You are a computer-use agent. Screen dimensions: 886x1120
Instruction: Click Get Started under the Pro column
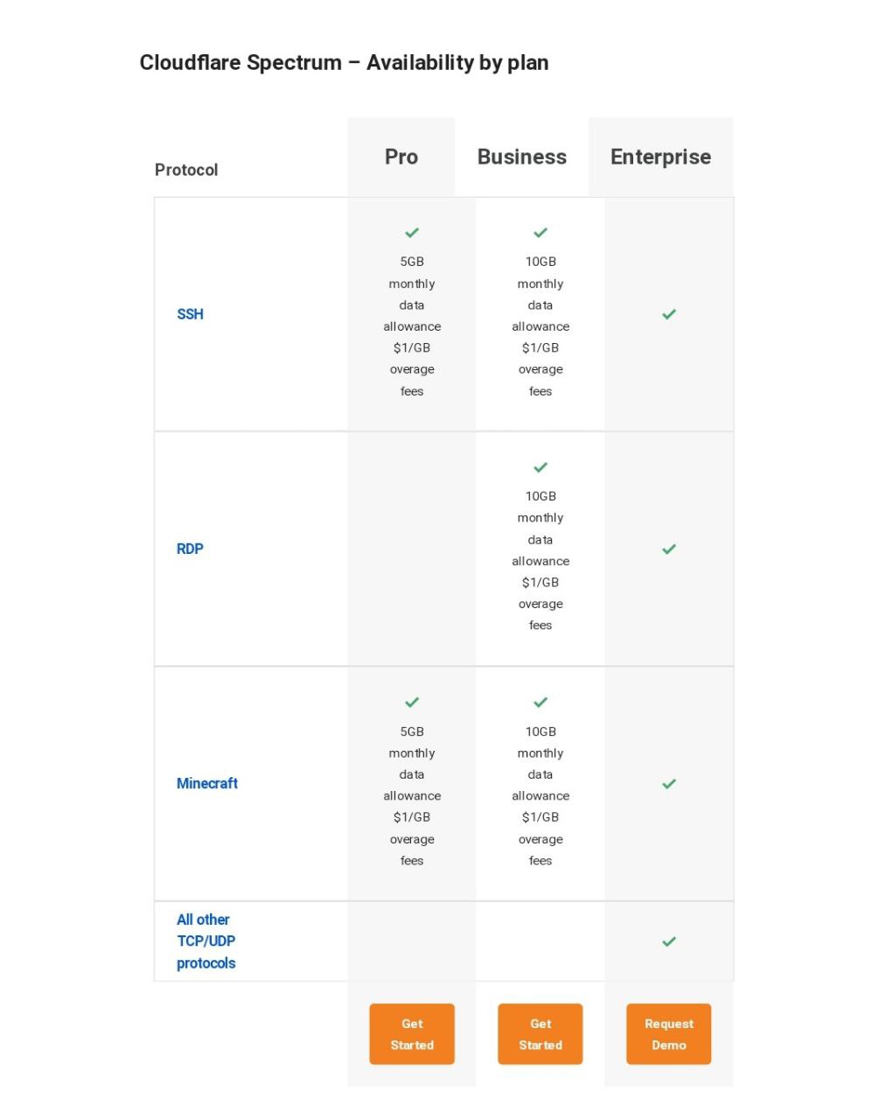click(x=412, y=1034)
